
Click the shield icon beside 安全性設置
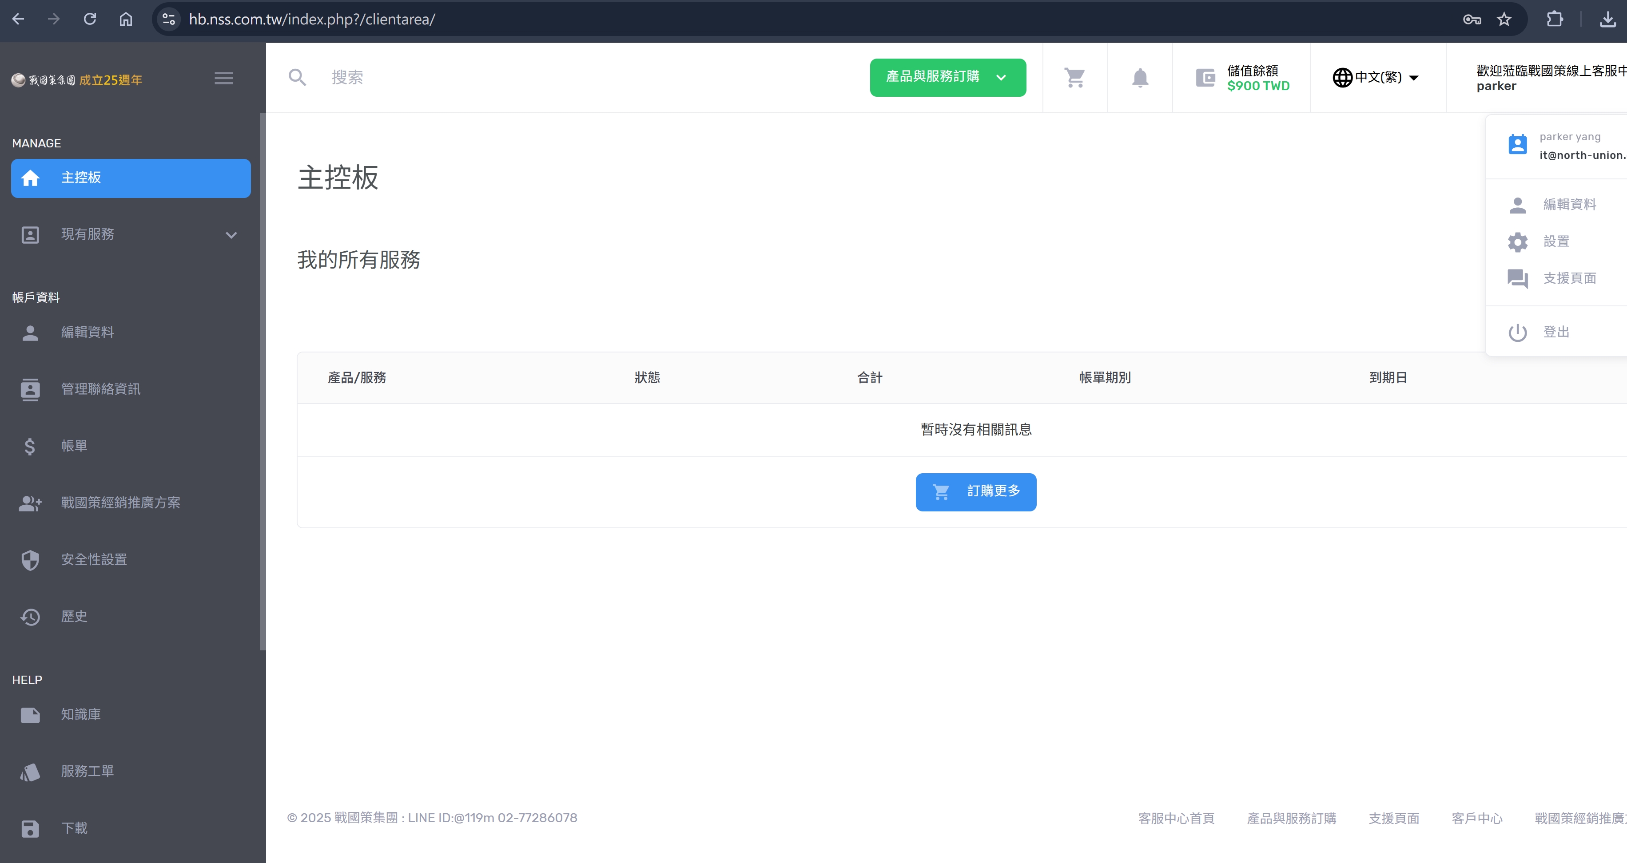coord(30,560)
